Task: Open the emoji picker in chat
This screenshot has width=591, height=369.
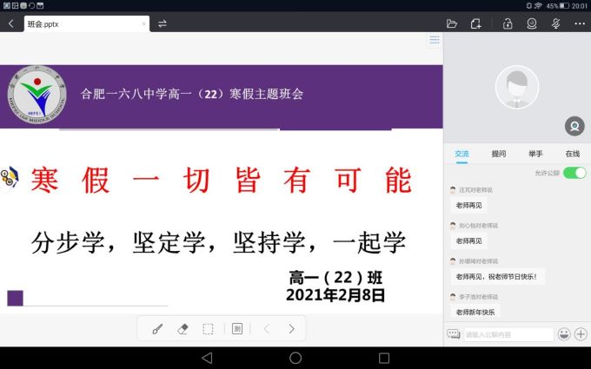Action: click(564, 334)
